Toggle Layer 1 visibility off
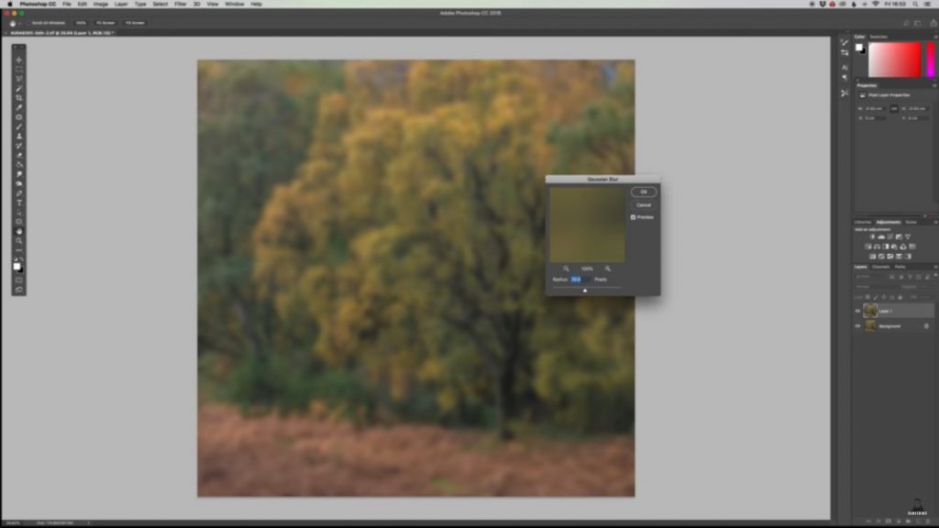The height and width of the screenshot is (528, 939). (857, 309)
